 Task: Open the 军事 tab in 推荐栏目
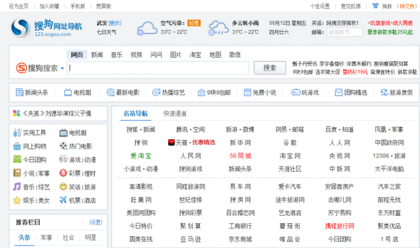pos(46,237)
